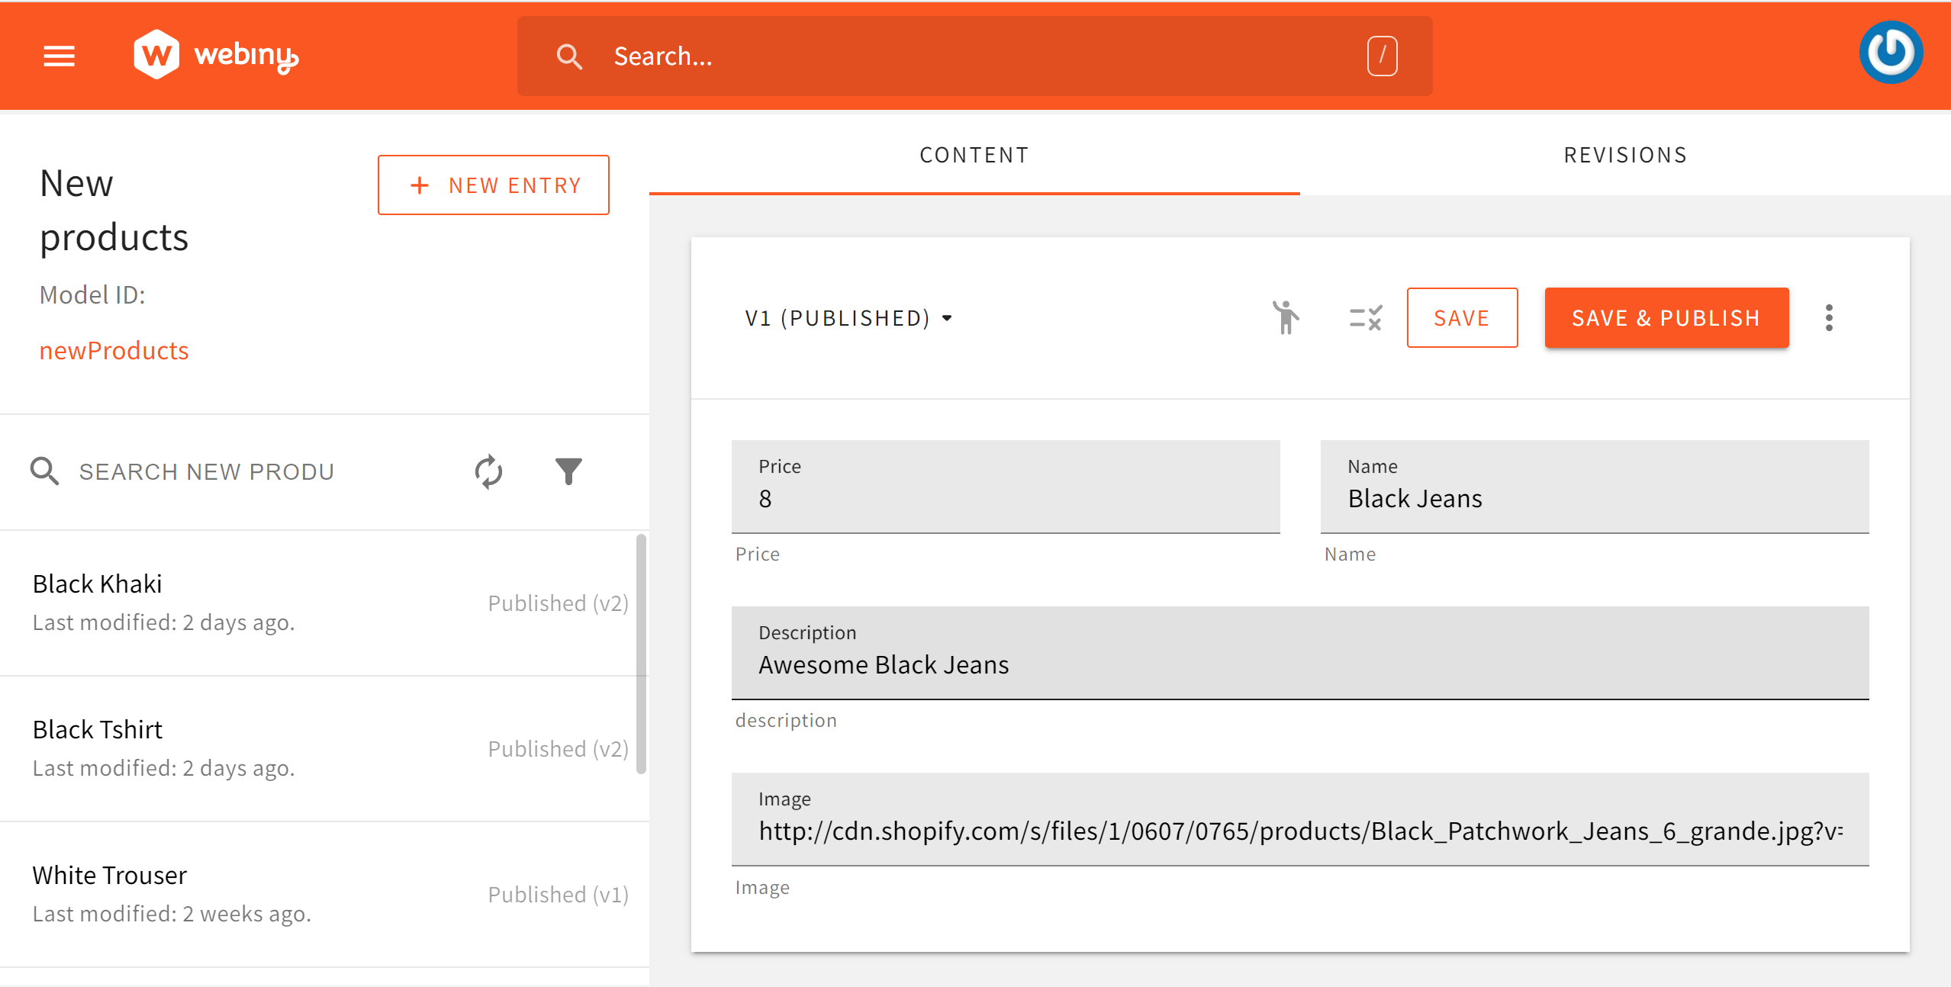Click the Published (v2) status of Black Khaki
Image resolution: width=1951 pixels, height=987 pixels.
(x=558, y=603)
